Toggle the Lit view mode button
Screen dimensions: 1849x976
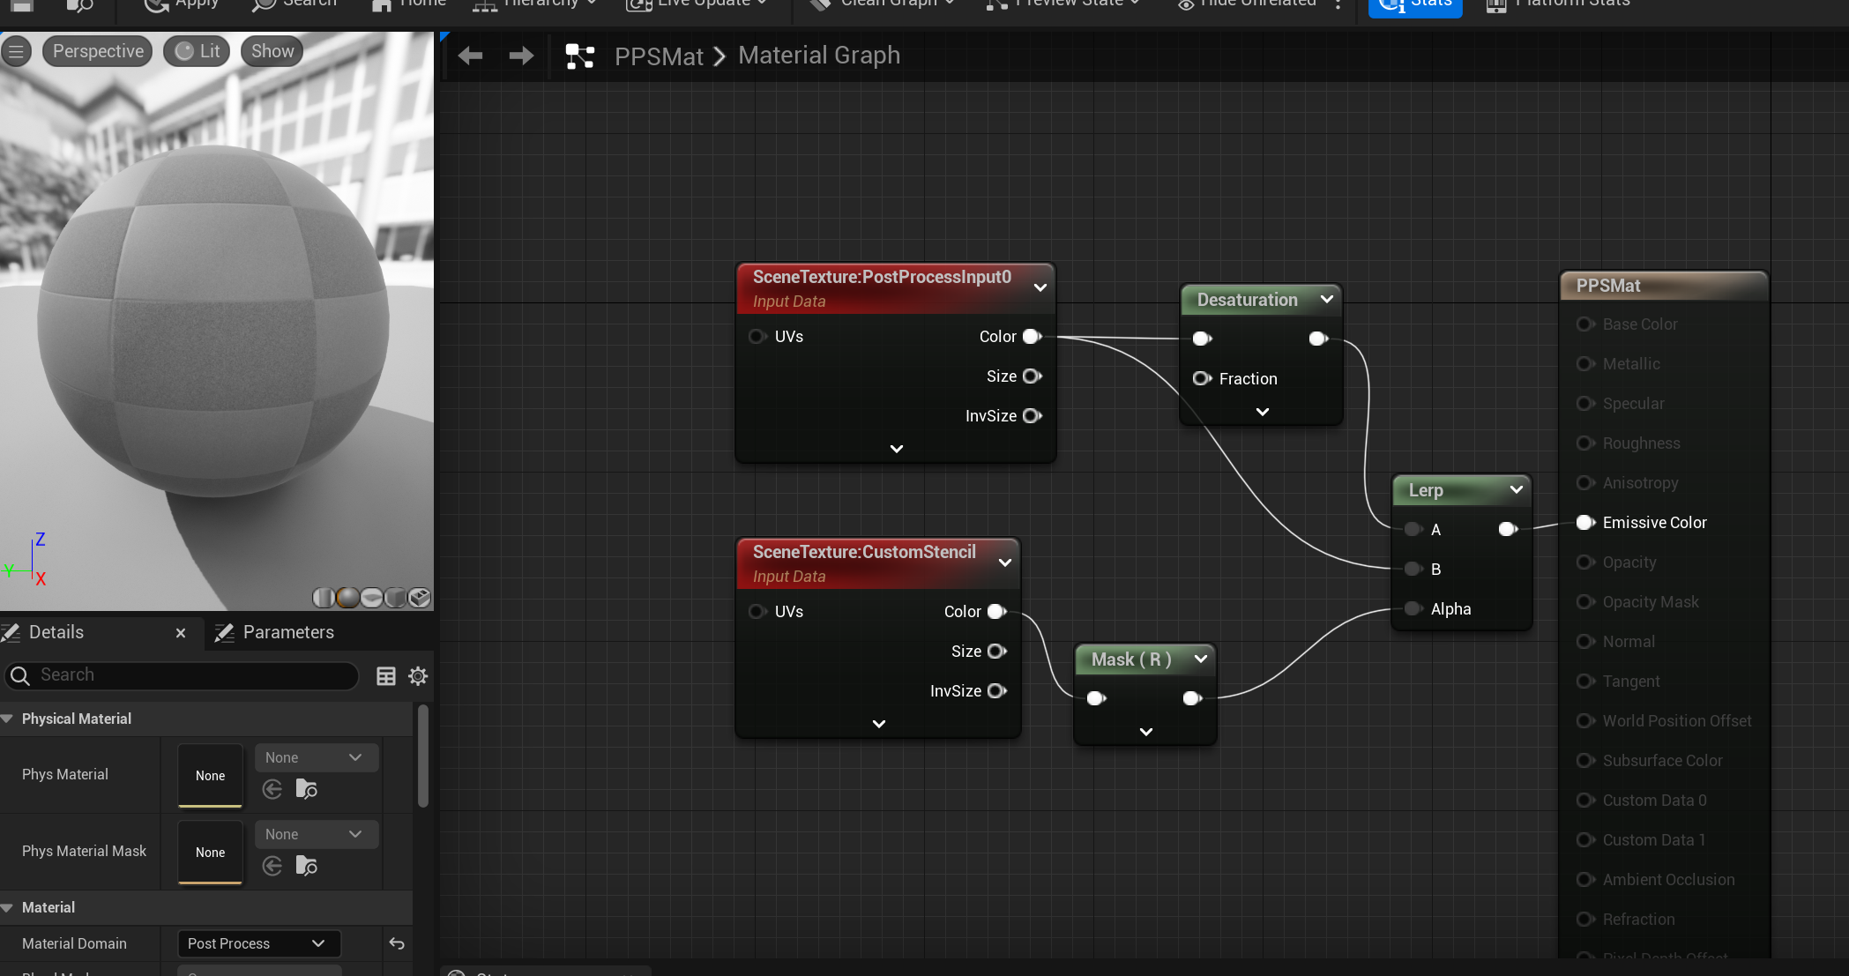pyautogui.click(x=198, y=52)
